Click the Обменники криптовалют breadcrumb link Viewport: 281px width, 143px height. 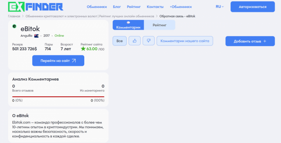tap(90, 16)
